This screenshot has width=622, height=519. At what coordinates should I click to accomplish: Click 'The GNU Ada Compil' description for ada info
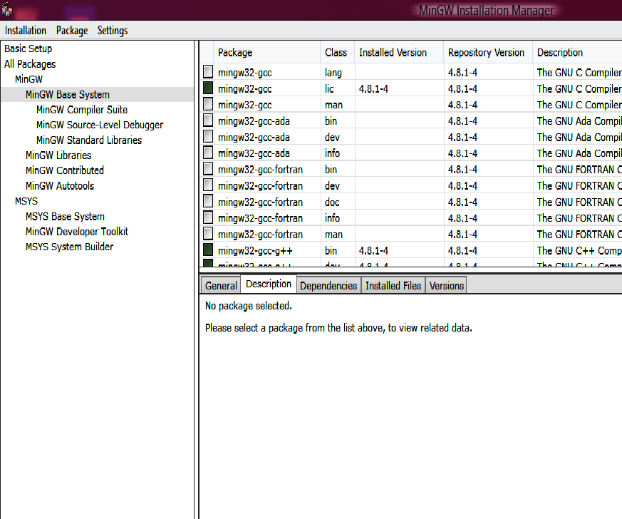pyautogui.click(x=579, y=153)
